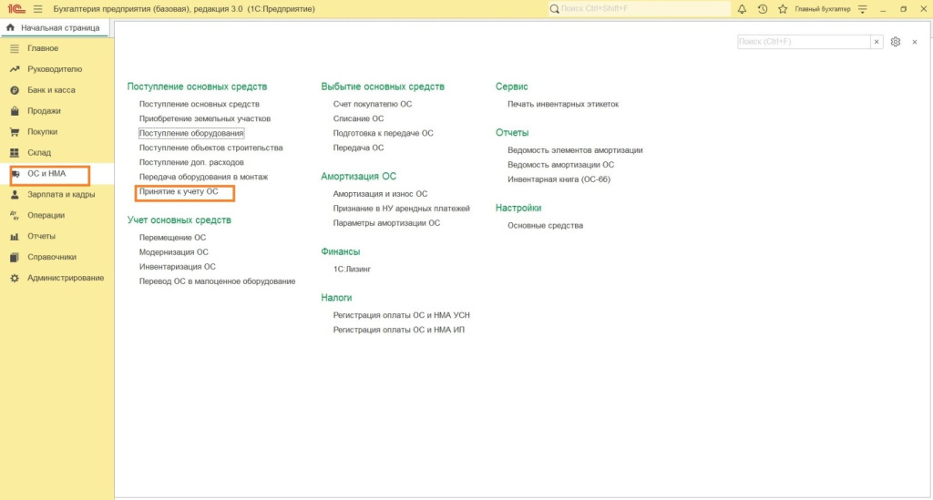This screenshot has height=500, width=933.
Task: Open the hamburger main menu icon
Action: [x=37, y=9]
